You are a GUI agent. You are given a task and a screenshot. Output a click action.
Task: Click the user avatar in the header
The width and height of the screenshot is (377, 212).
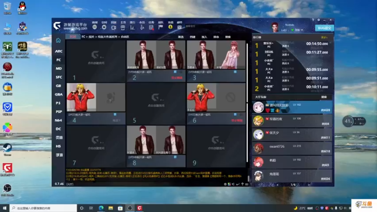point(275,27)
